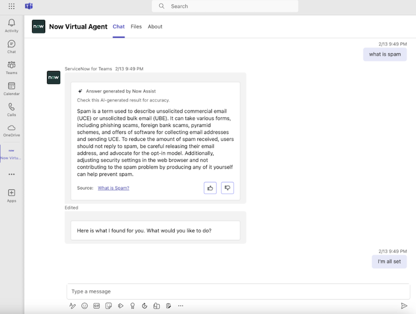The height and width of the screenshot is (314, 416).
Task: Click the 'Now Virtual Agent' title
Action: [78, 27]
